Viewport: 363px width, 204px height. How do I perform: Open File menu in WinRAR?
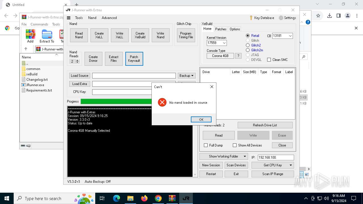[x=24, y=24]
